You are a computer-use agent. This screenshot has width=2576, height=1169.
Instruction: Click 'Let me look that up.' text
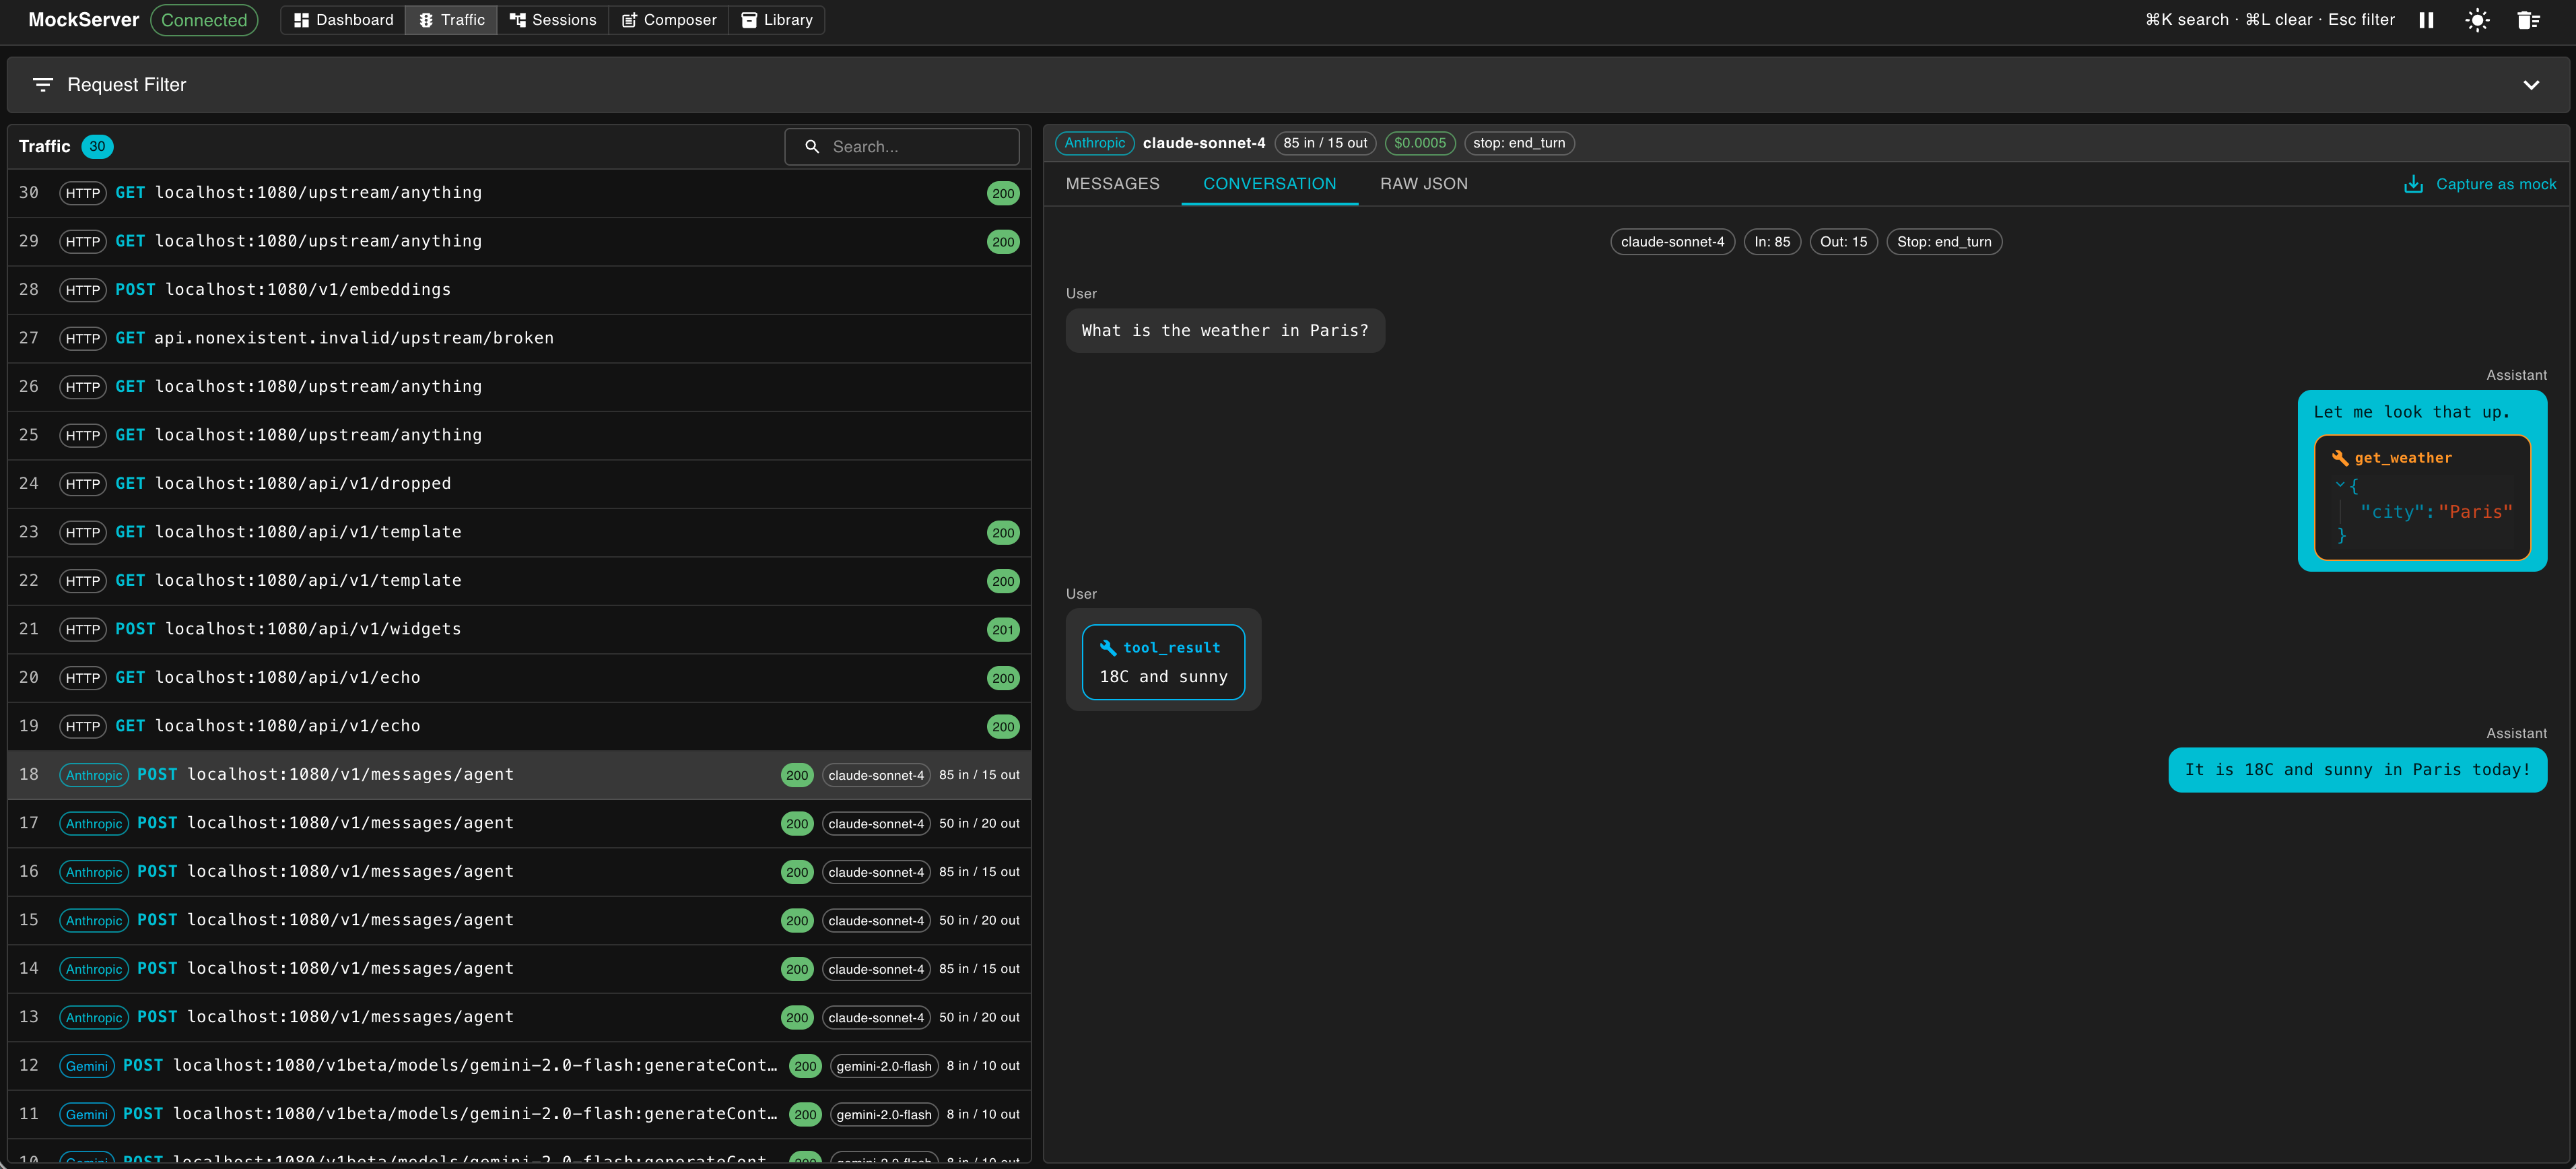tap(2411, 412)
